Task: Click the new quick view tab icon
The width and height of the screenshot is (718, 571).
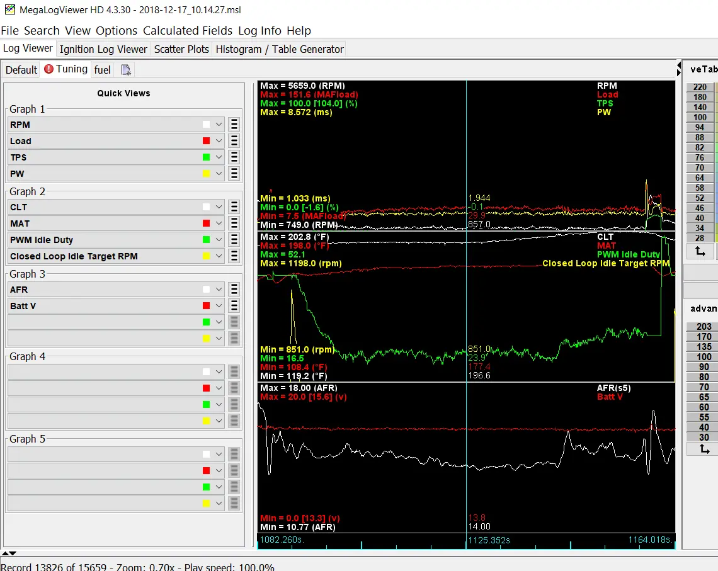Action: pyautogui.click(x=126, y=69)
